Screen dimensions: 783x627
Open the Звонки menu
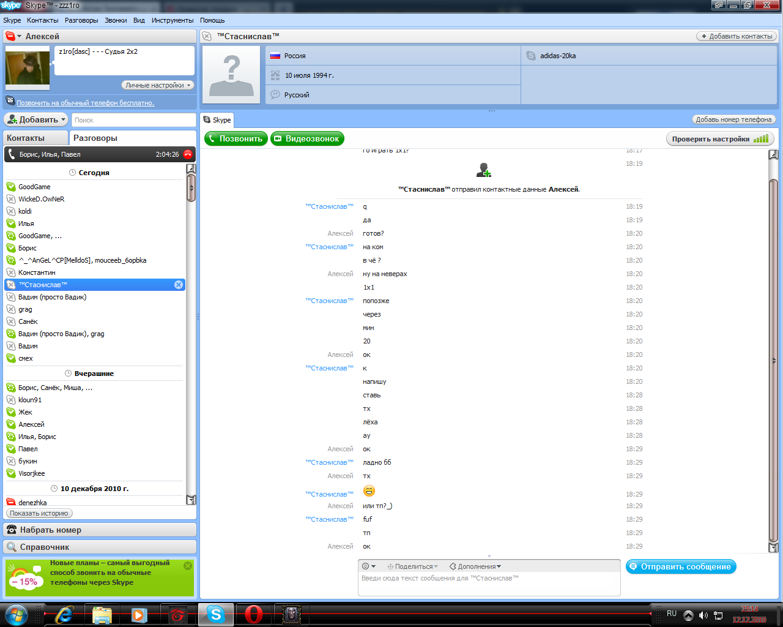click(116, 20)
